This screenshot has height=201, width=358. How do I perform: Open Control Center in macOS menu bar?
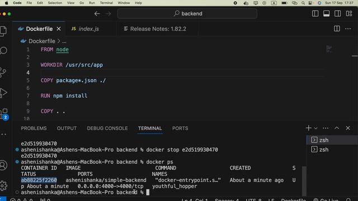click(x=310, y=3)
